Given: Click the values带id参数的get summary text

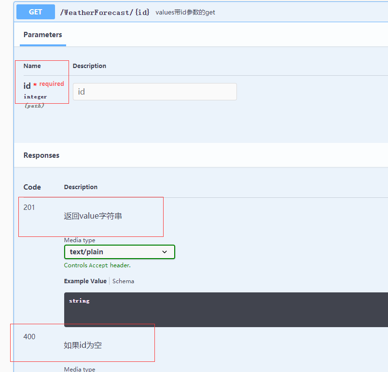Looking at the screenshot, I should tap(185, 13).
